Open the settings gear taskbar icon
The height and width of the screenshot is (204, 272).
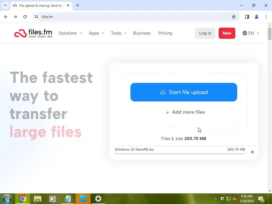point(98,199)
